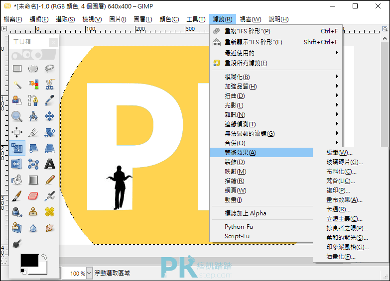Select the Crop knife tool
This screenshot has height=281, width=390.
point(33,132)
